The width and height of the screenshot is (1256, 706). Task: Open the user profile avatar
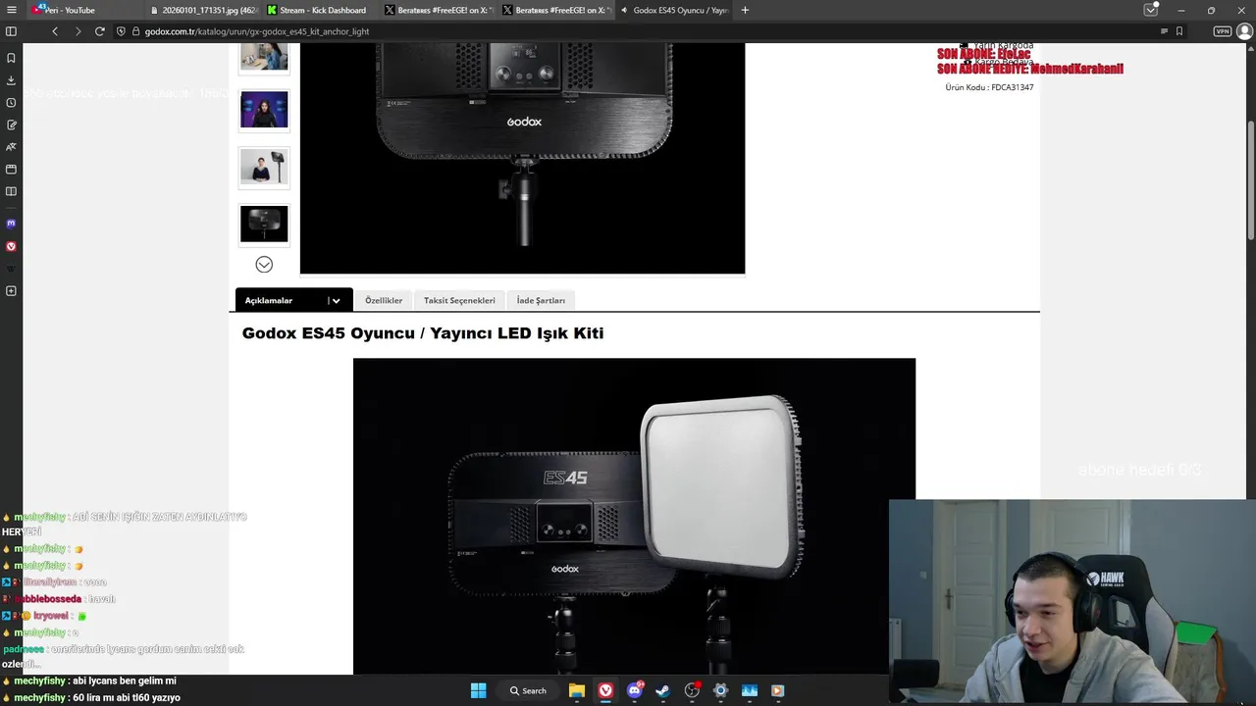coord(1244,31)
